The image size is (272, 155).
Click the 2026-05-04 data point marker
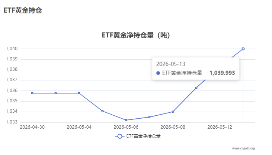pyautogui.click(x=79, y=93)
